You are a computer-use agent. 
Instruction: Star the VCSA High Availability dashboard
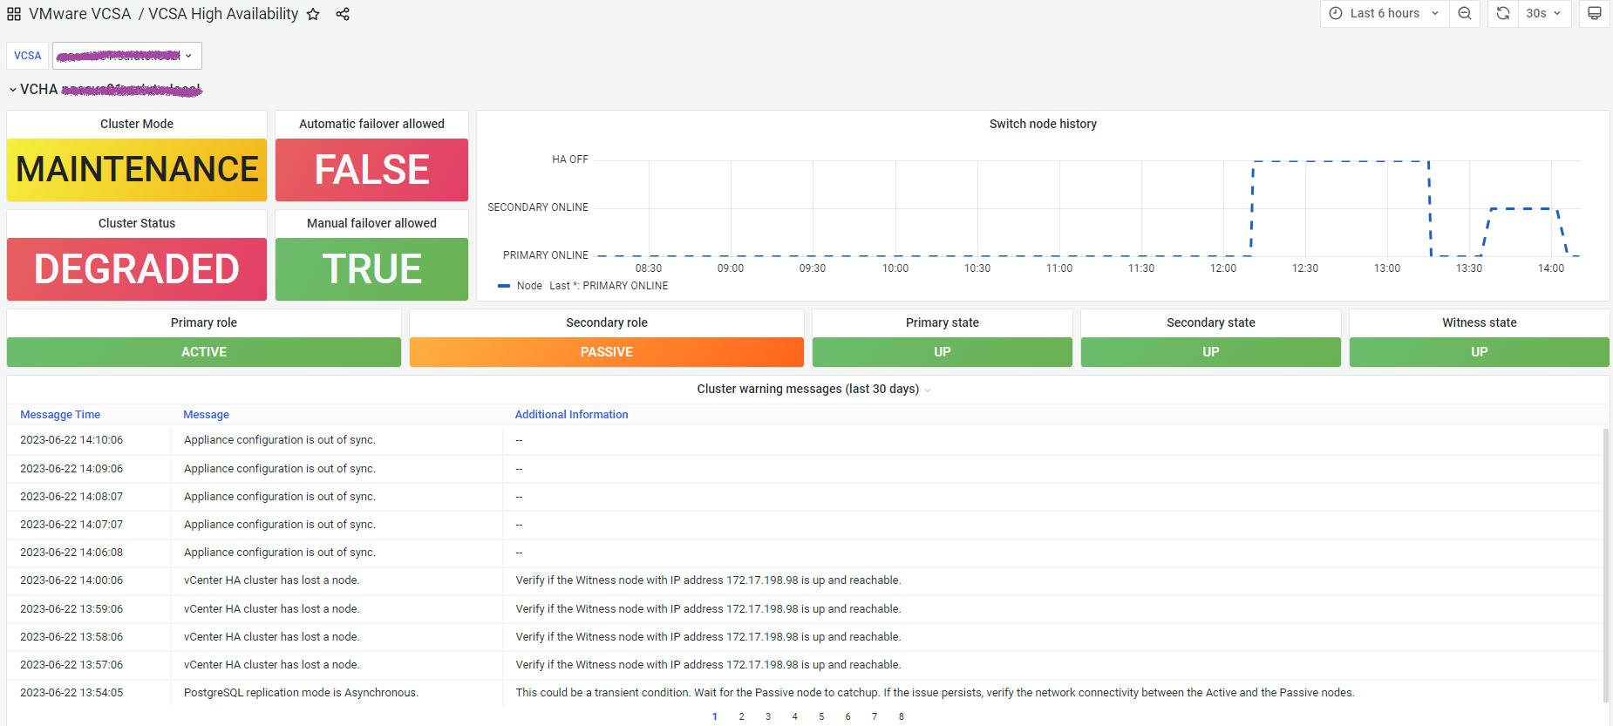[x=313, y=14]
